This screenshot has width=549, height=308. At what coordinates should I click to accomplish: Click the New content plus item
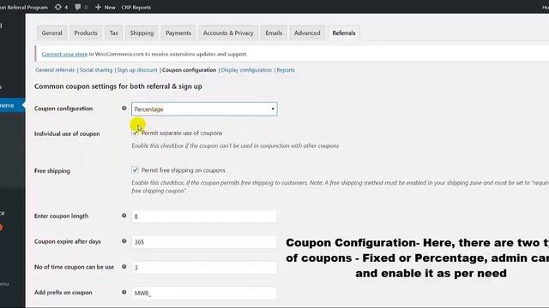coord(106,7)
